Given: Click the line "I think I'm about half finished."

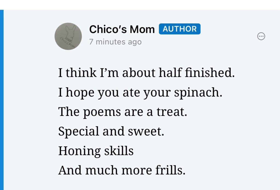Looking at the screenshot, I should tap(146, 73).
